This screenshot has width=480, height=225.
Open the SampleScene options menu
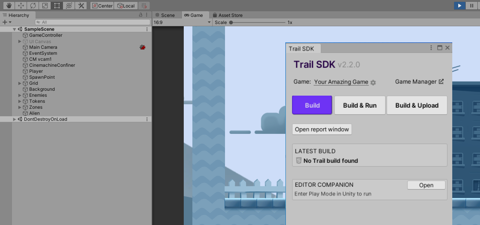[x=147, y=29]
